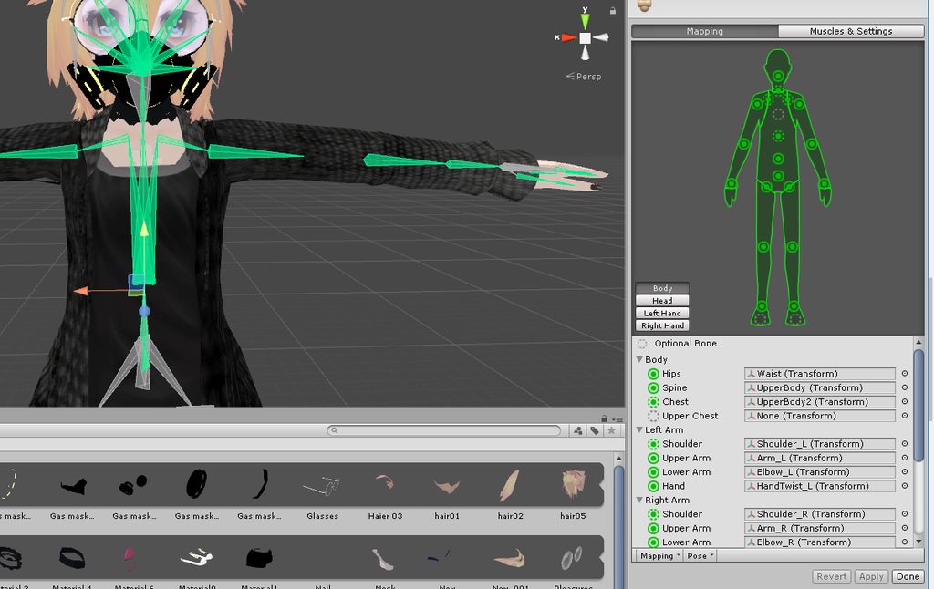The height and width of the screenshot is (589, 934).
Task: Click the red X axis gizmo cone
Action: pos(568,37)
